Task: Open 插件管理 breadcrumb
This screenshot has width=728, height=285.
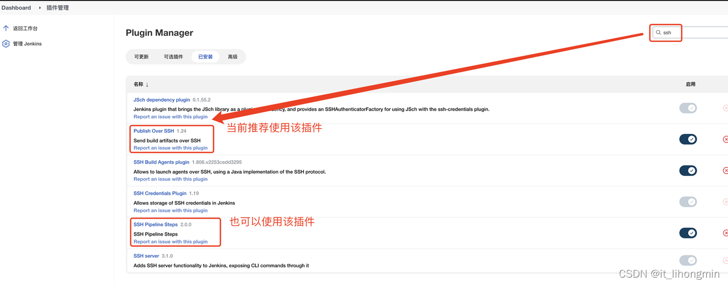Action: click(57, 8)
